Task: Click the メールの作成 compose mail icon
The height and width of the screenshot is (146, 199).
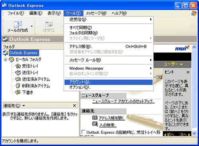Action: [18, 25]
